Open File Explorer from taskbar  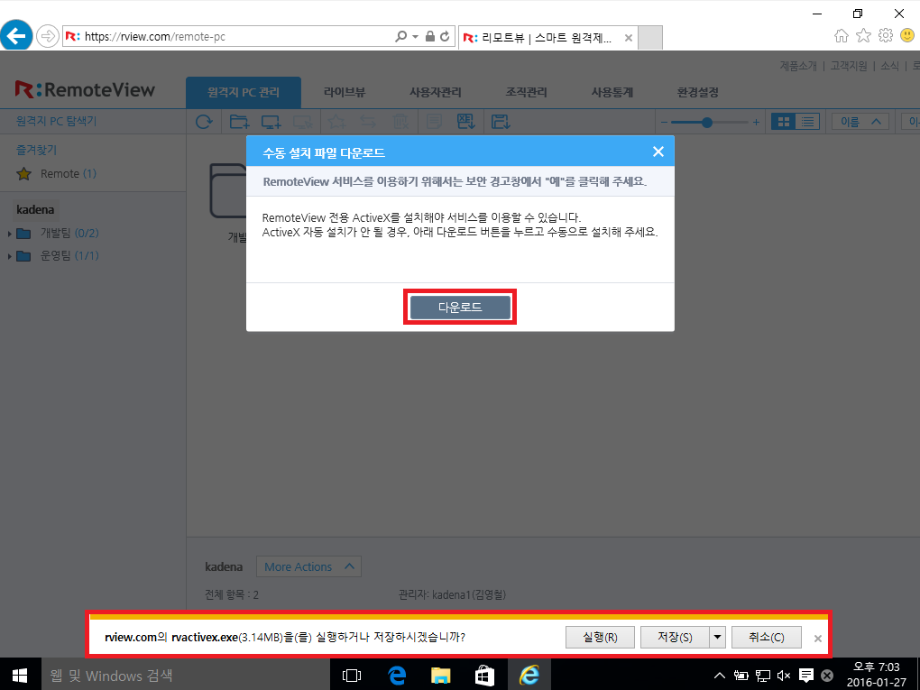[441, 676]
